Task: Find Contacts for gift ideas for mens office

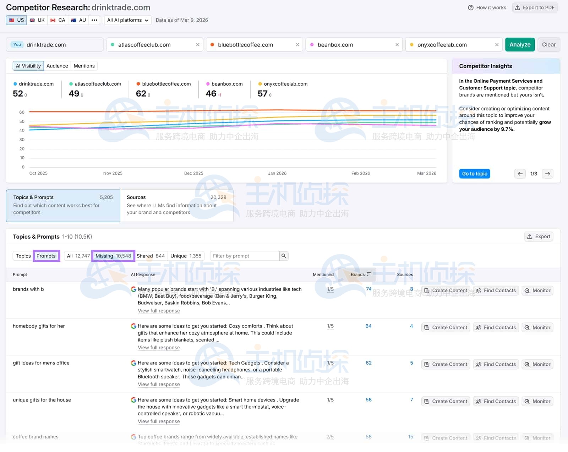Action: click(496, 364)
